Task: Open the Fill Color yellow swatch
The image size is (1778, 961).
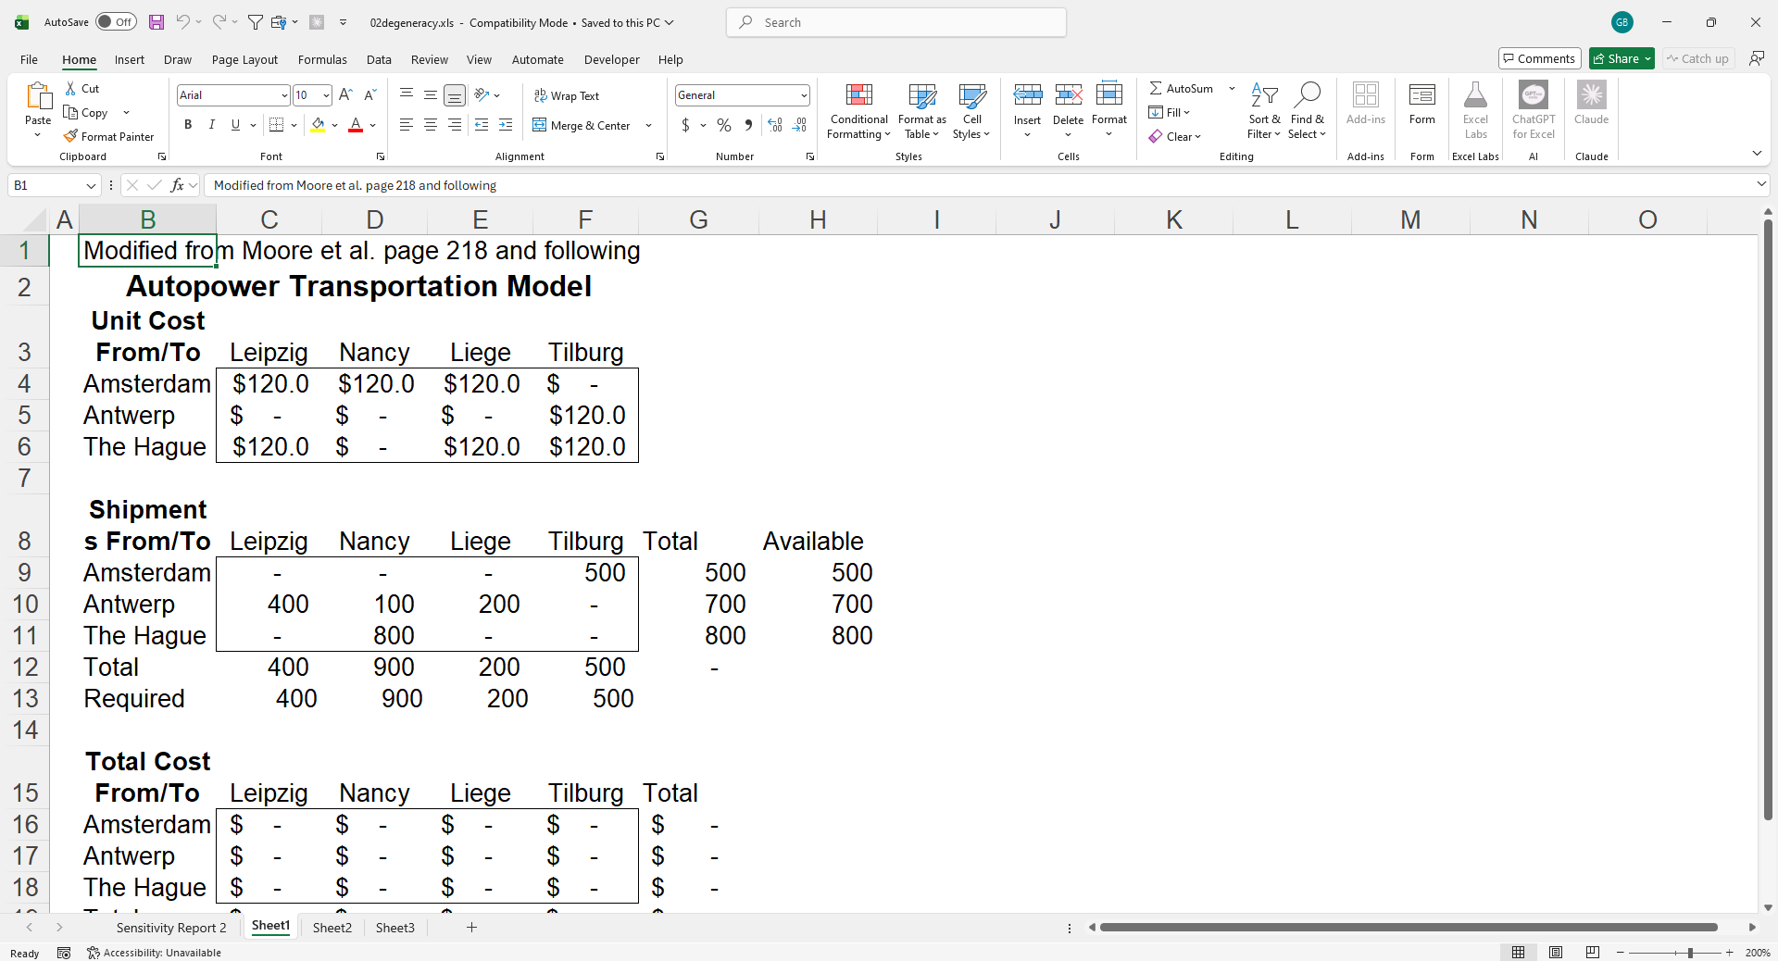Action: 318,125
